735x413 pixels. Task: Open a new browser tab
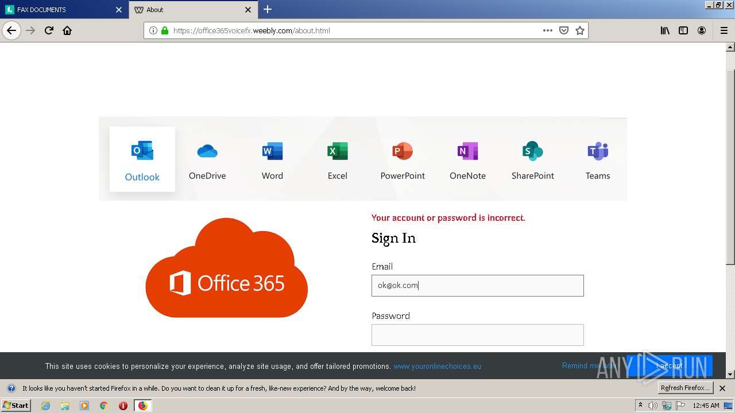click(x=268, y=10)
